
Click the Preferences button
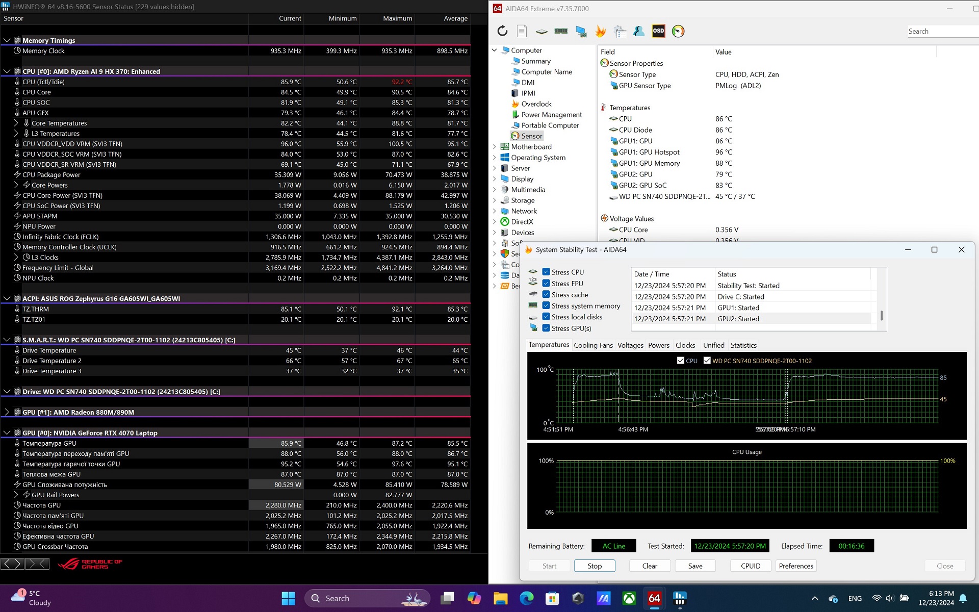(x=796, y=566)
